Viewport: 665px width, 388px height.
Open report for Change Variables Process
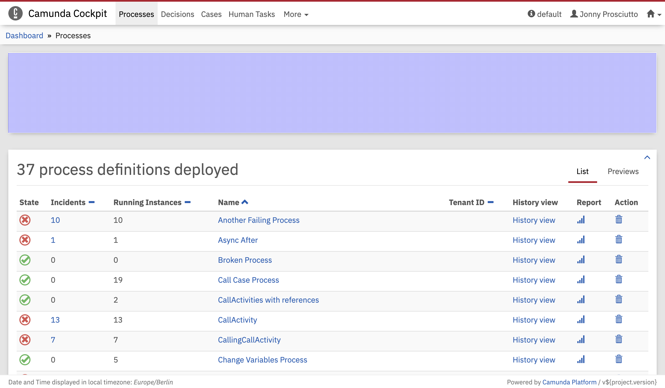[581, 359]
